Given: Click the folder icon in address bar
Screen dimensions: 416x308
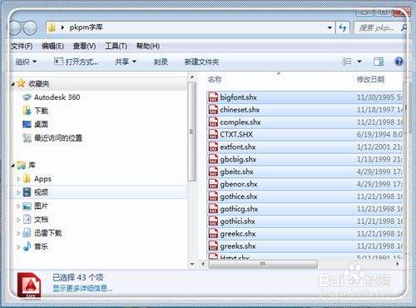Looking at the screenshot, I should click(x=52, y=27).
